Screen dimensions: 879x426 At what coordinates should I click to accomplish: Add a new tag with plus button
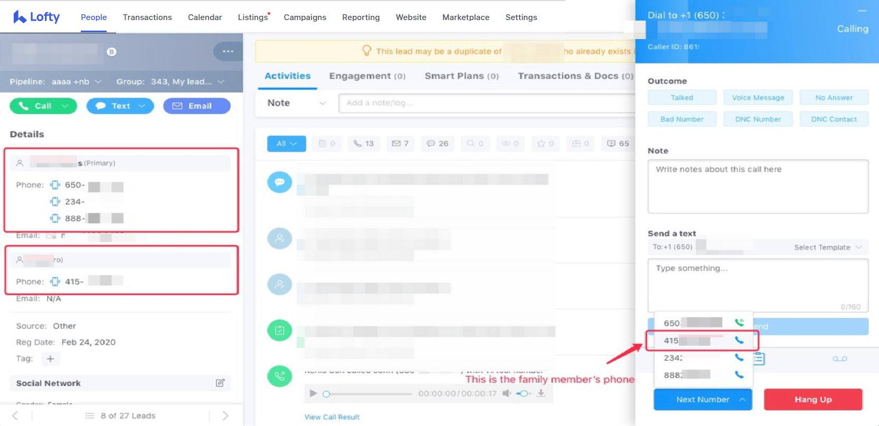pyautogui.click(x=50, y=359)
